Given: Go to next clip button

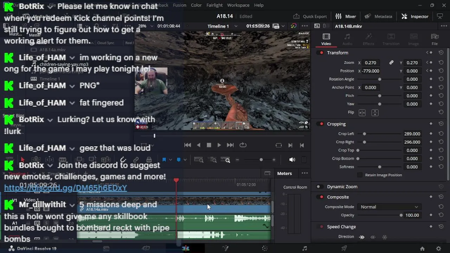Looking at the screenshot, I should (x=290, y=145).
